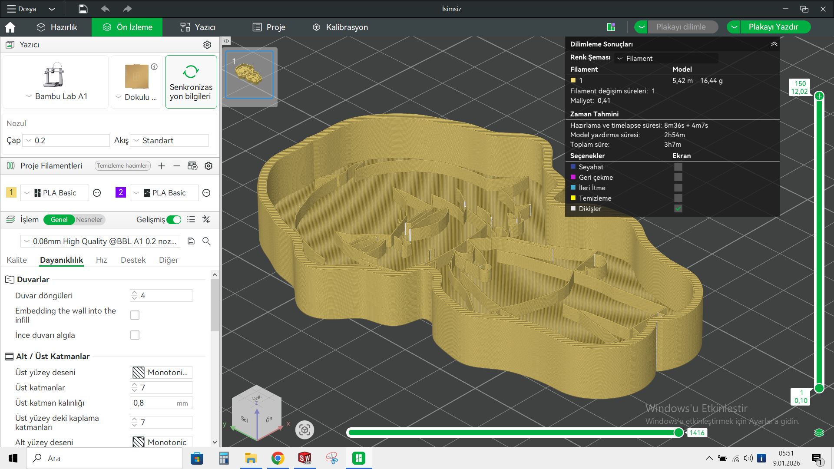Uncheck the Dikişler display checkbox
Image resolution: width=834 pixels, height=469 pixels.
(678, 209)
